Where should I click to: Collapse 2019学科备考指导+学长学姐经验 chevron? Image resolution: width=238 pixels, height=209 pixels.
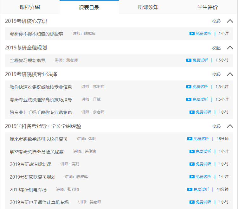click(x=230, y=126)
